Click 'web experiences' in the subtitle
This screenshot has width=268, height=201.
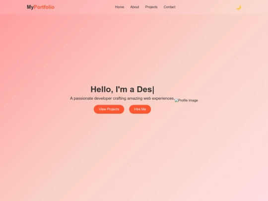coord(159,98)
